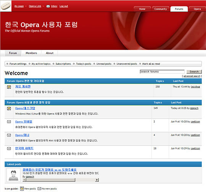This screenshot has height=192, width=206.
Task: Click the New posts icon in icon guide
Action: [x=22, y=189]
